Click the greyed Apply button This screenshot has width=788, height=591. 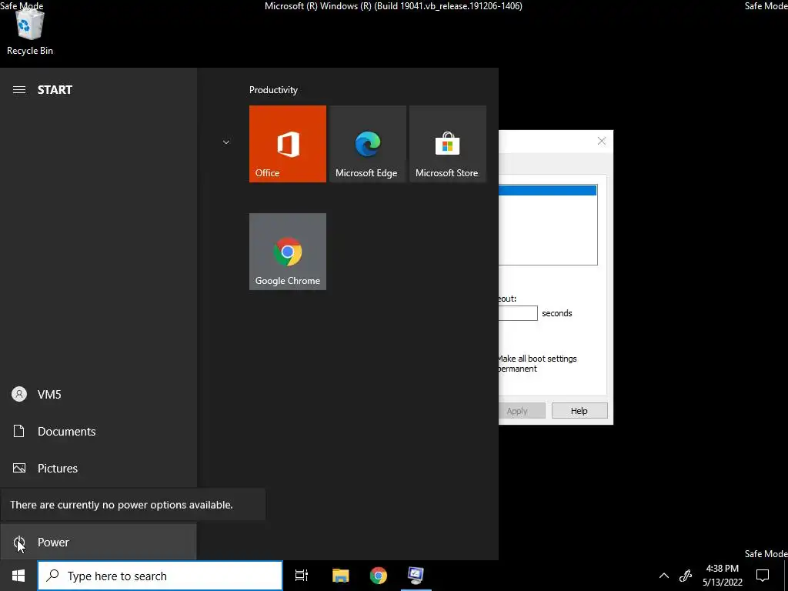521,411
